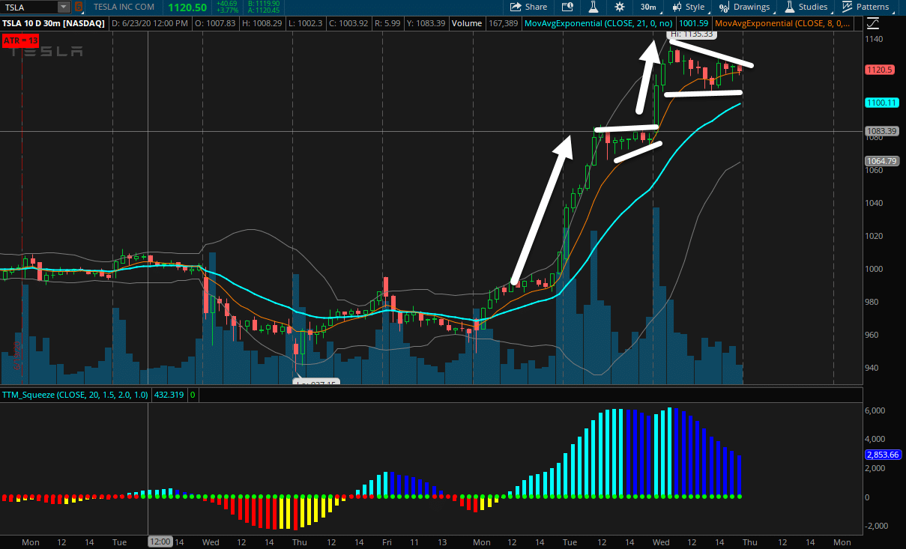This screenshot has width=906, height=549.
Task: Open the Studies menu
Action: point(806,7)
